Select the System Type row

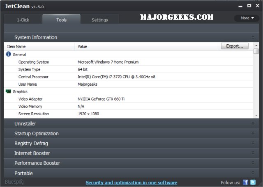pyautogui.click(x=129, y=69)
